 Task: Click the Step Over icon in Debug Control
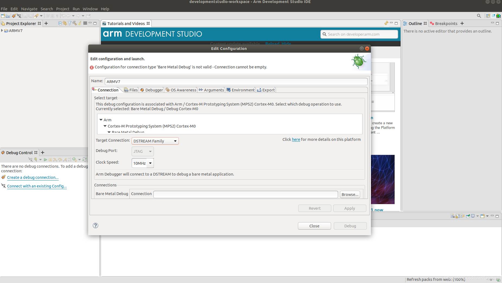click(x=60, y=160)
